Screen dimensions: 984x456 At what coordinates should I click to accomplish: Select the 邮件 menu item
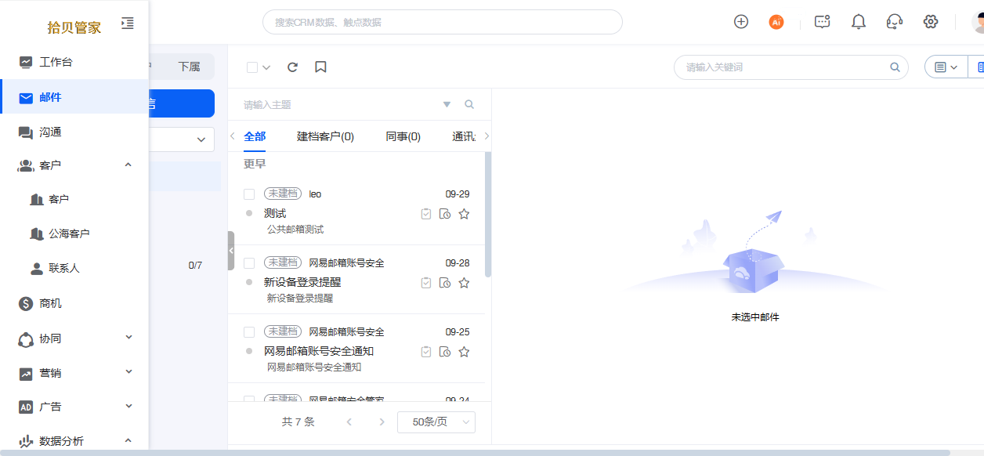pos(74,97)
